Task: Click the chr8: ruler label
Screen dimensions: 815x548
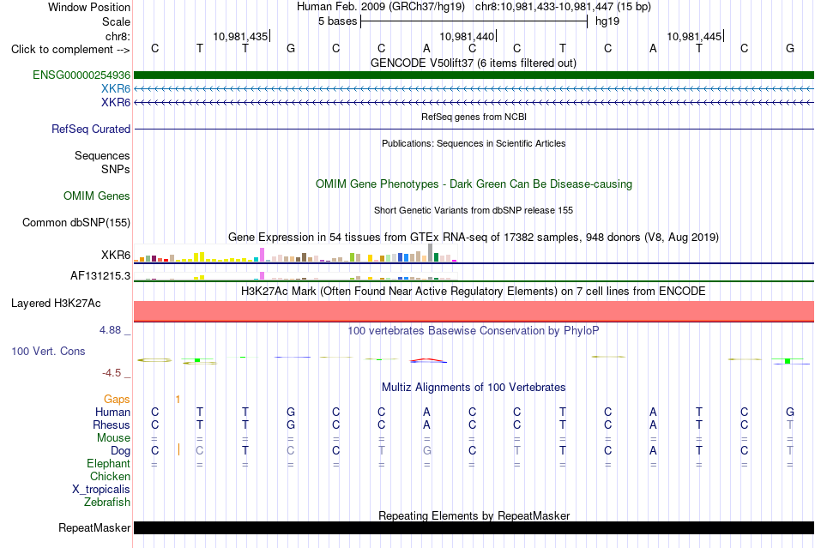Action: point(118,36)
